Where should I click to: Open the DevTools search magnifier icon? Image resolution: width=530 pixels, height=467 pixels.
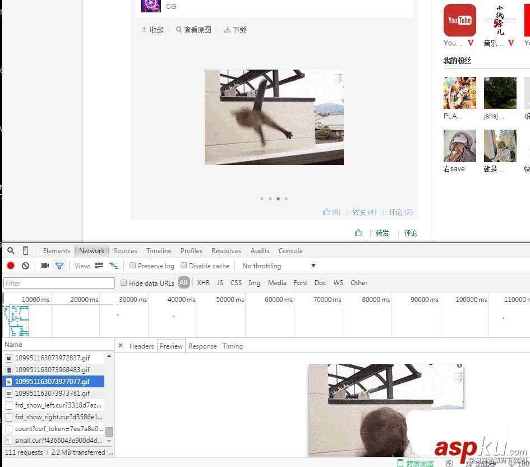pyautogui.click(x=10, y=251)
